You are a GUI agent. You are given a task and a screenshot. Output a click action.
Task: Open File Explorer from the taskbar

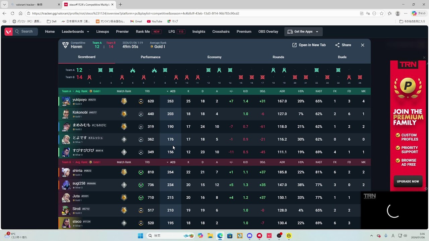point(210,236)
